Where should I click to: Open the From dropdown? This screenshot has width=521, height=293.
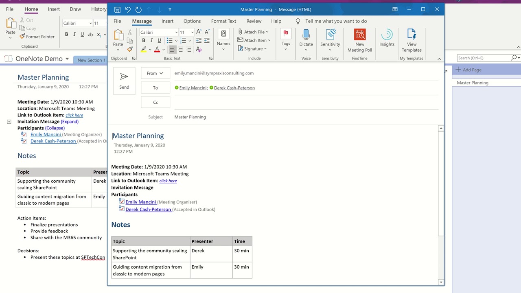pyautogui.click(x=155, y=73)
